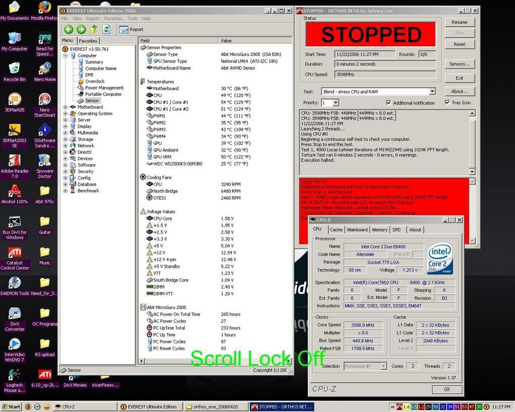Viewport: 515px width, 412px height.
Task: Click scroll down arrow in Orthos upper log
Action: click(x=472, y=172)
